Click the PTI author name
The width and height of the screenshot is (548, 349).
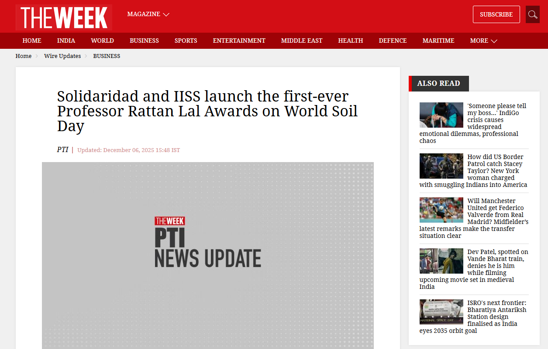coord(62,150)
